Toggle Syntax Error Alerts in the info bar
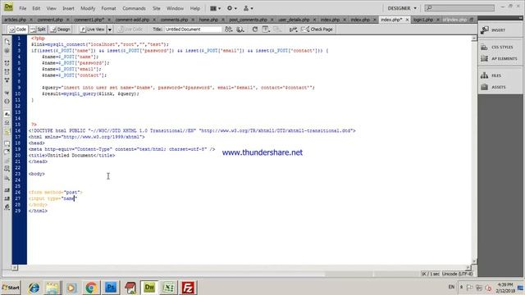The height and width of the screenshot is (295, 525). point(7,131)
